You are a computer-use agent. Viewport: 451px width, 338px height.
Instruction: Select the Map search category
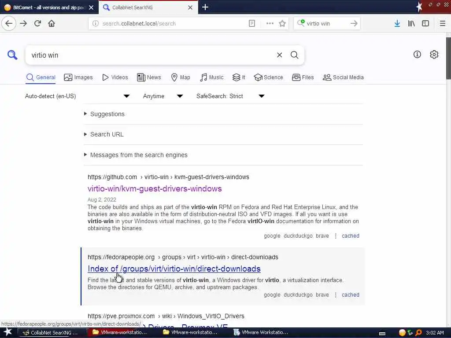click(x=181, y=77)
